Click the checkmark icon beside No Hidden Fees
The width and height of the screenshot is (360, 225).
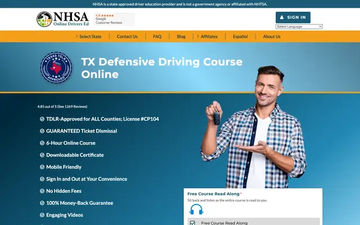[x=42, y=191]
